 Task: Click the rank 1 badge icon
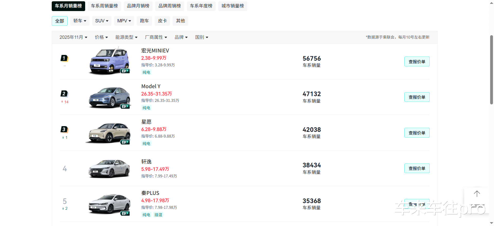(64, 58)
